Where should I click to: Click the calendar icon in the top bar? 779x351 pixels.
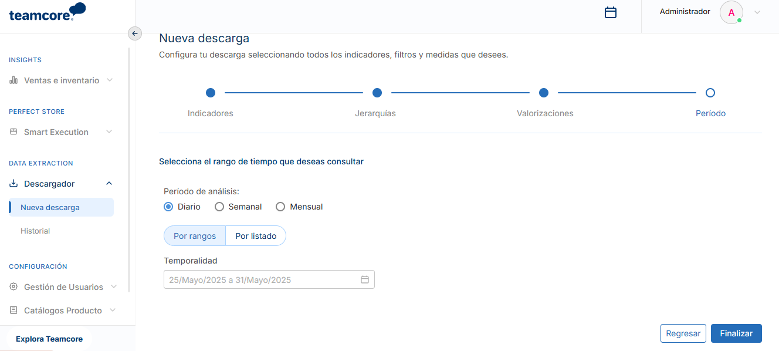611,12
